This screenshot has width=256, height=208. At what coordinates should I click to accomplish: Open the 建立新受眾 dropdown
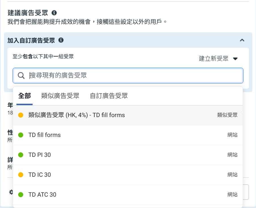point(218,59)
